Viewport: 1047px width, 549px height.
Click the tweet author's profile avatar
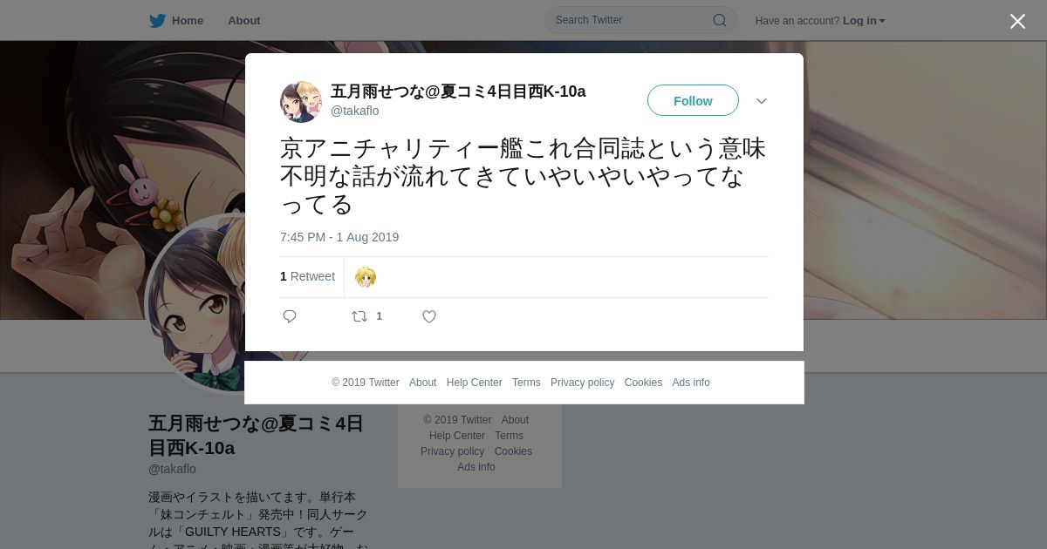tap(301, 102)
